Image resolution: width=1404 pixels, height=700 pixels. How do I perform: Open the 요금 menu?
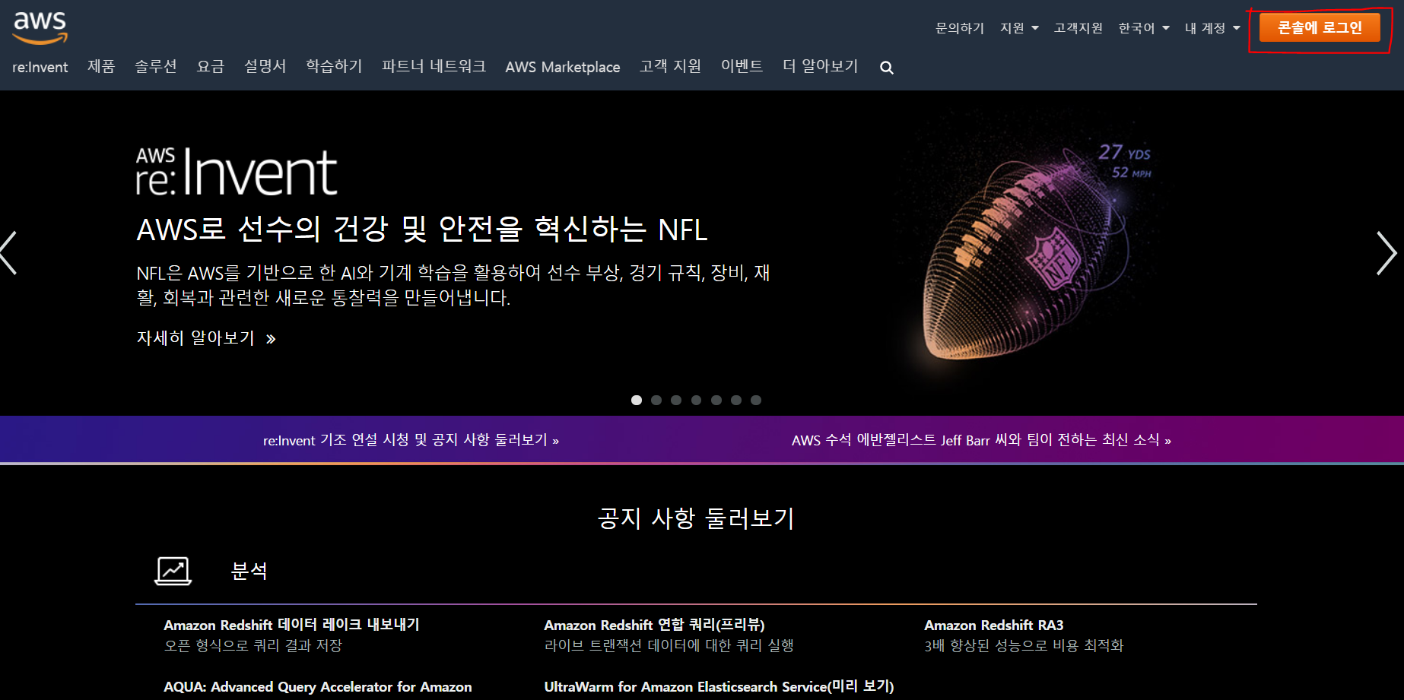(x=211, y=67)
